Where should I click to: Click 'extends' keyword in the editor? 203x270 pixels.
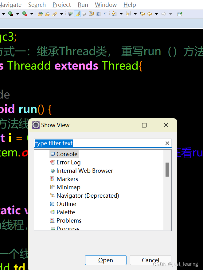[76, 66]
